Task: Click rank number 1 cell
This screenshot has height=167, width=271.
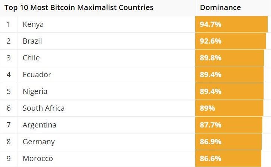Action: tap(9, 24)
